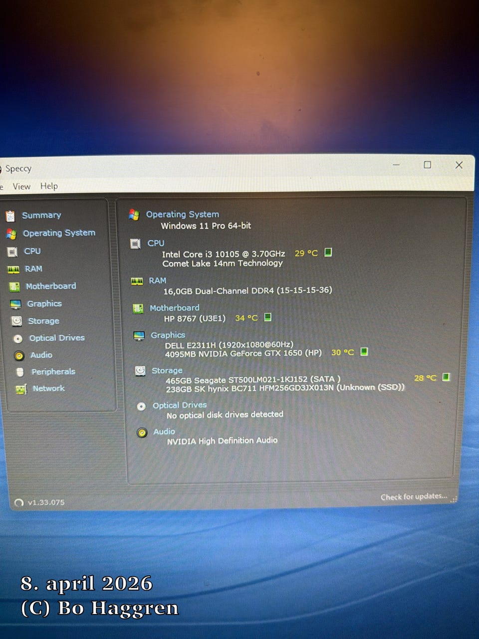
Task: Click the Intel Core i3 10105 @ 3.70GHz text
Action: point(224,254)
